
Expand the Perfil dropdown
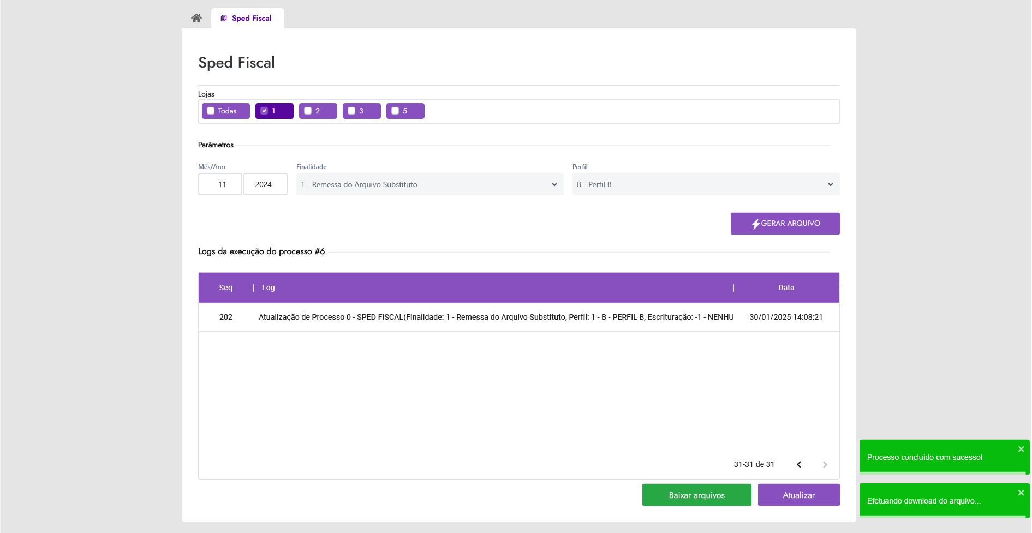point(705,184)
